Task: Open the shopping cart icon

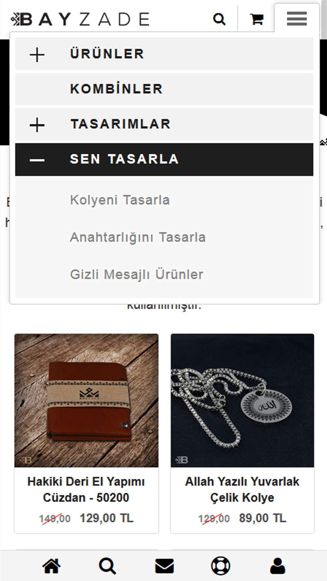Action: pyautogui.click(x=257, y=19)
